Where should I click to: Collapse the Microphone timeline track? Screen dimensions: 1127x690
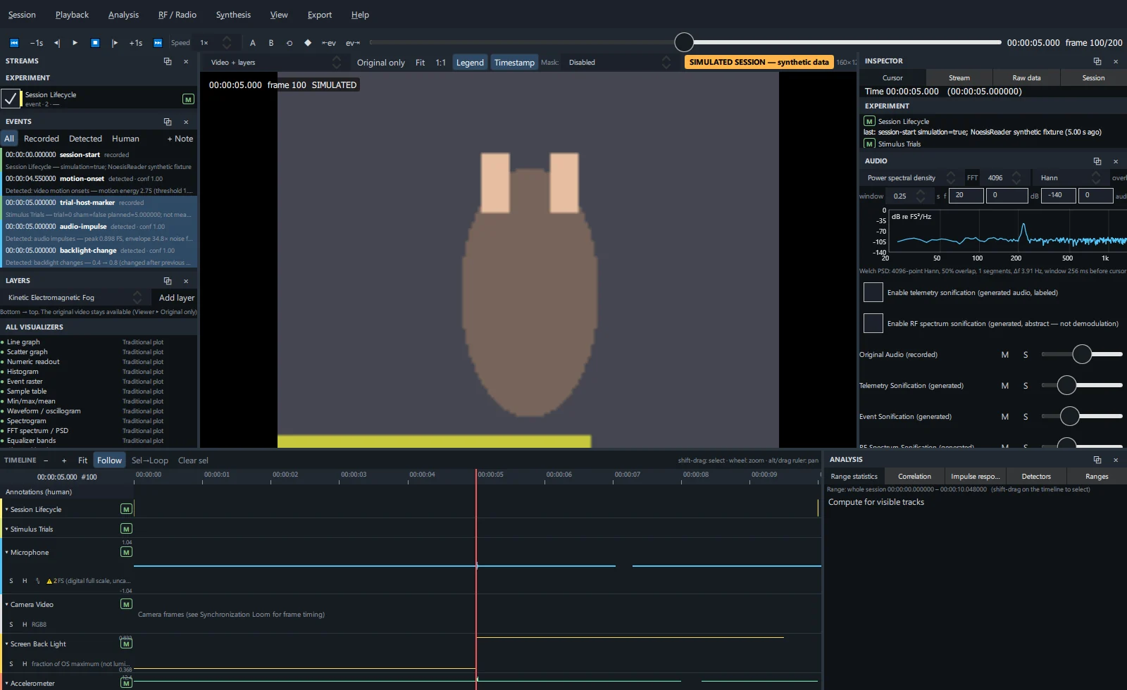click(x=7, y=553)
